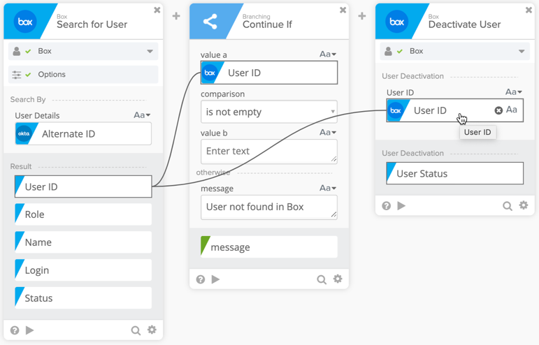Click the 'Enter text' value b field

click(268, 151)
